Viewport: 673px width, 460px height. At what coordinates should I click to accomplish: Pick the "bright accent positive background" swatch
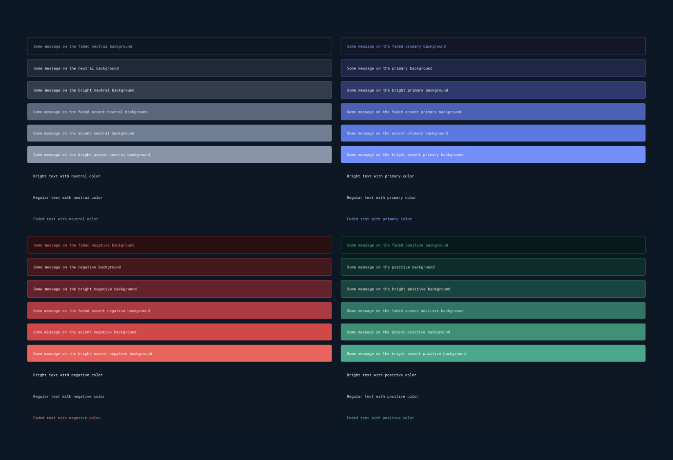pos(493,353)
